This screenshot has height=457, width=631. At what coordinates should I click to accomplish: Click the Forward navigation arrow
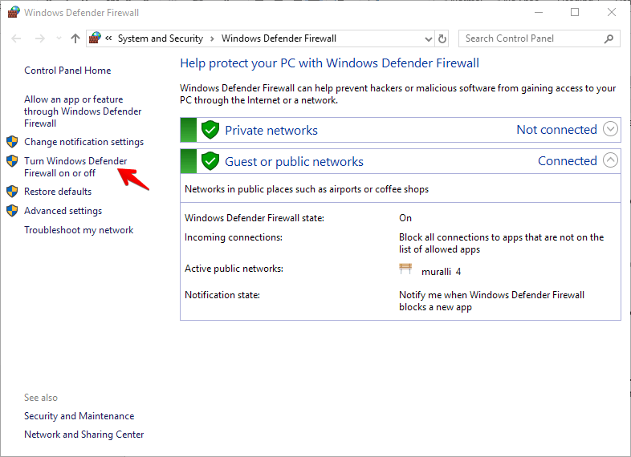pyautogui.click(x=40, y=38)
